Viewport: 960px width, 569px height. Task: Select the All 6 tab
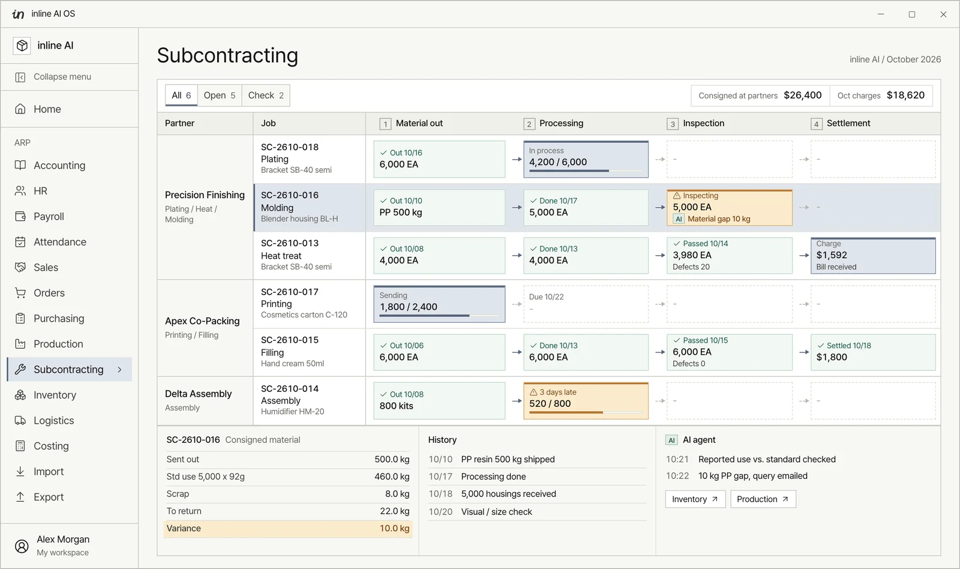pos(181,95)
